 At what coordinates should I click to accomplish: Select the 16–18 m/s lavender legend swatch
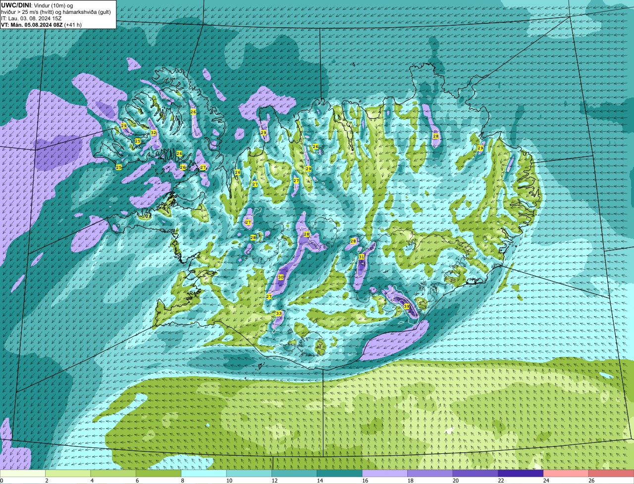point(385,473)
